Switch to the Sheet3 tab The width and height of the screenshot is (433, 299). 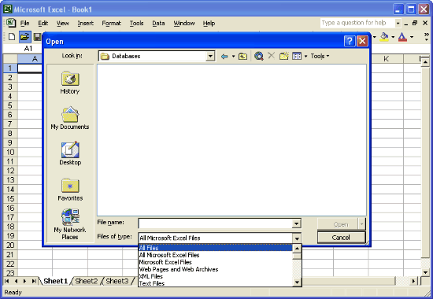[x=117, y=281]
